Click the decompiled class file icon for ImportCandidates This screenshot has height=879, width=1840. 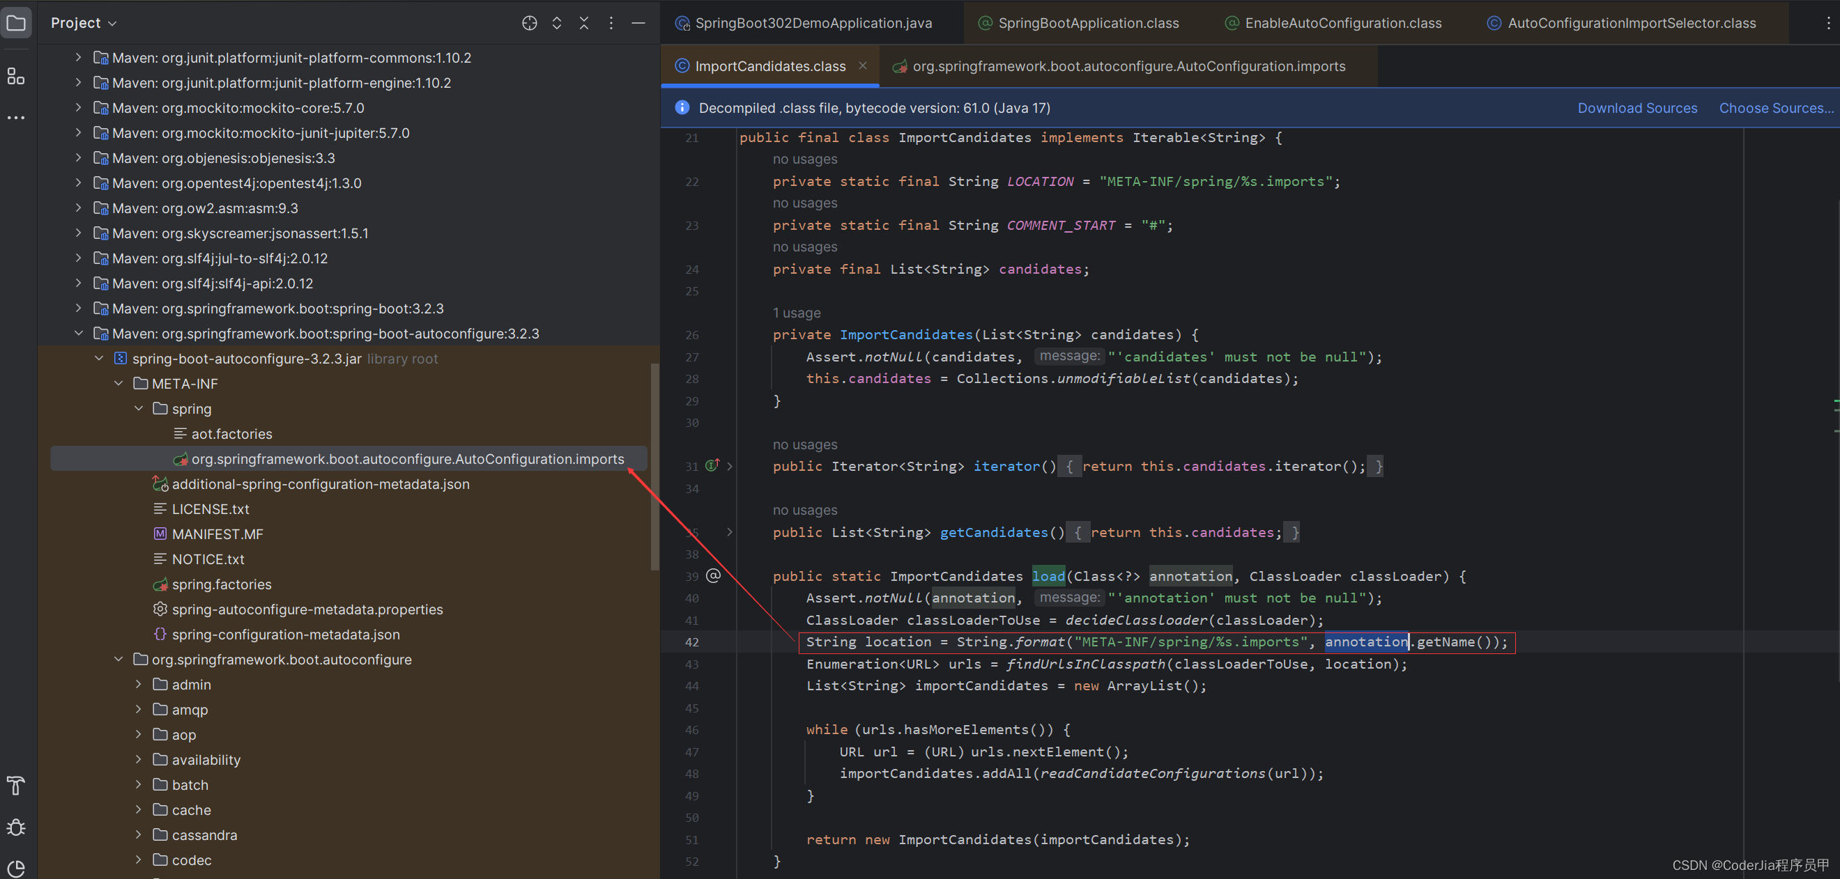click(683, 65)
